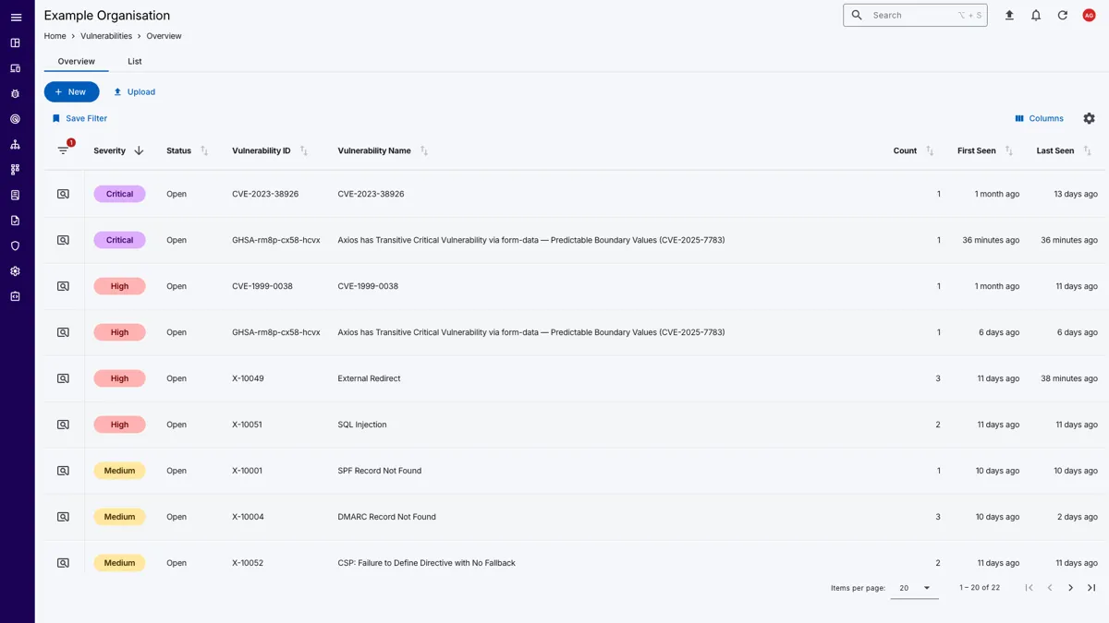Screen dimensions: 1109x623
Task: Open the notifications bell
Action: click(x=1036, y=16)
